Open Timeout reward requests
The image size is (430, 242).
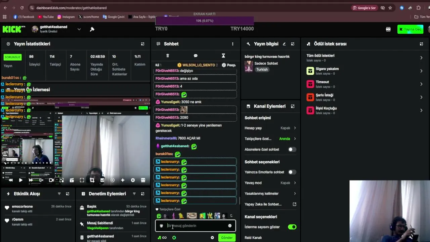[364, 84]
